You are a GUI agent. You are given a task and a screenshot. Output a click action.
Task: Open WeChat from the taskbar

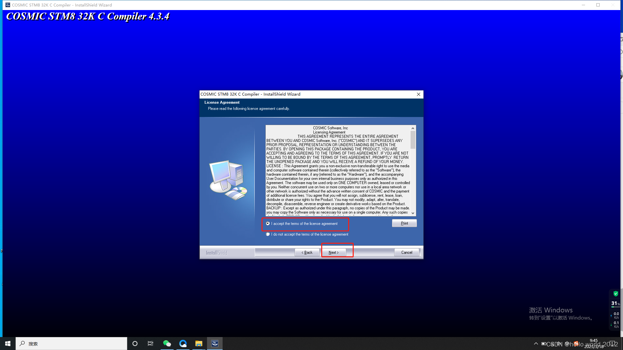pos(167,344)
